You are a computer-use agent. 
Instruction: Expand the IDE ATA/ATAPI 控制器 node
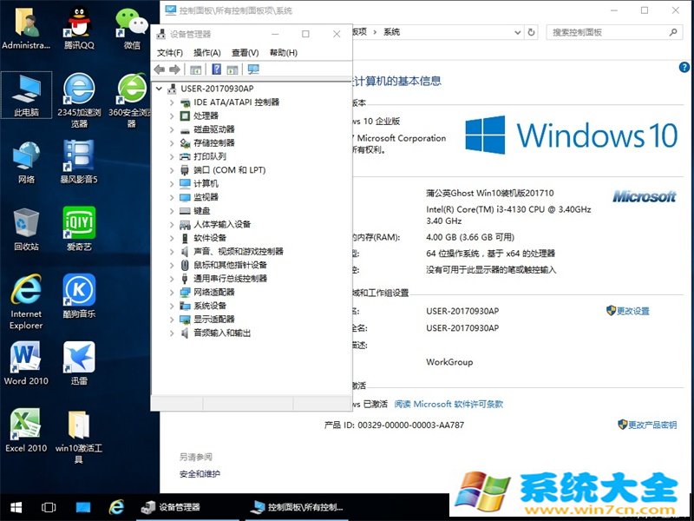pos(172,102)
